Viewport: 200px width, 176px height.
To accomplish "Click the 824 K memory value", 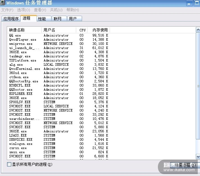I will (103, 152).
